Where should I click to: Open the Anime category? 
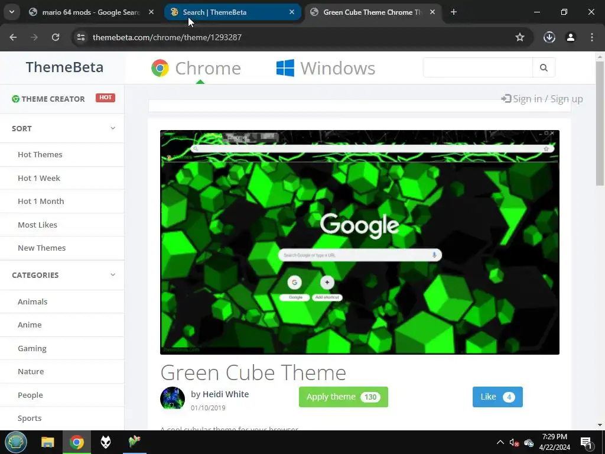pyautogui.click(x=30, y=325)
